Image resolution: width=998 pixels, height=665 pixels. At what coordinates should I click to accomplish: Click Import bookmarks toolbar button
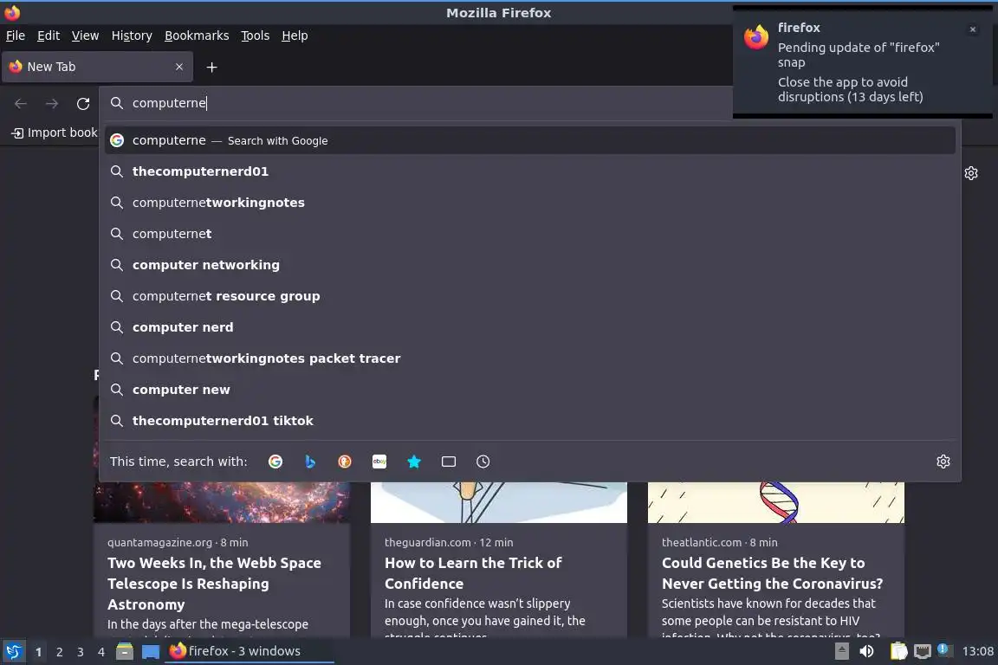(x=54, y=132)
